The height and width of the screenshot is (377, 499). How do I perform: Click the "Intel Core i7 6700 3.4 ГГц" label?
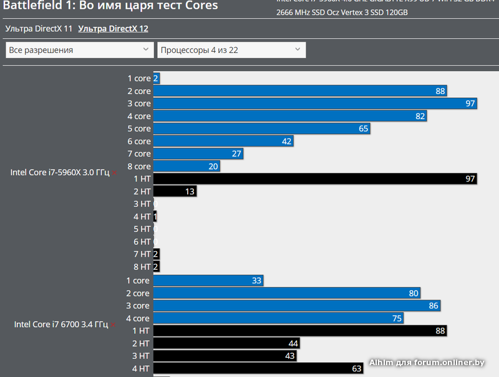point(61,325)
